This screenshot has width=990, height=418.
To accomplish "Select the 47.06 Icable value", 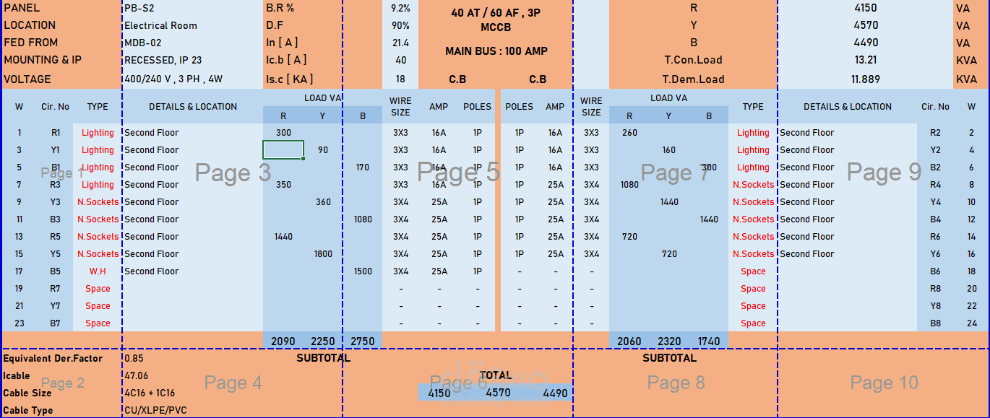I will pos(192,375).
